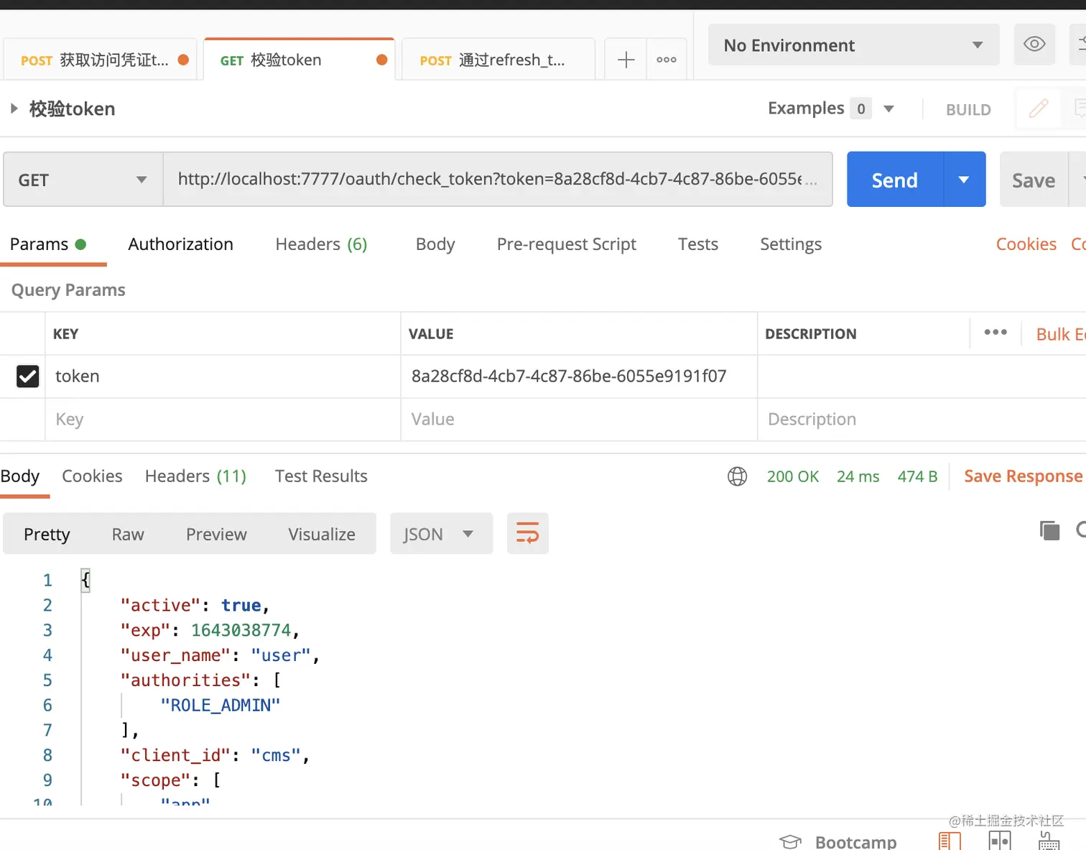Open the Pre-request Script tab
Viewport: 1086px width, 850px height.
tap(566, 244)
